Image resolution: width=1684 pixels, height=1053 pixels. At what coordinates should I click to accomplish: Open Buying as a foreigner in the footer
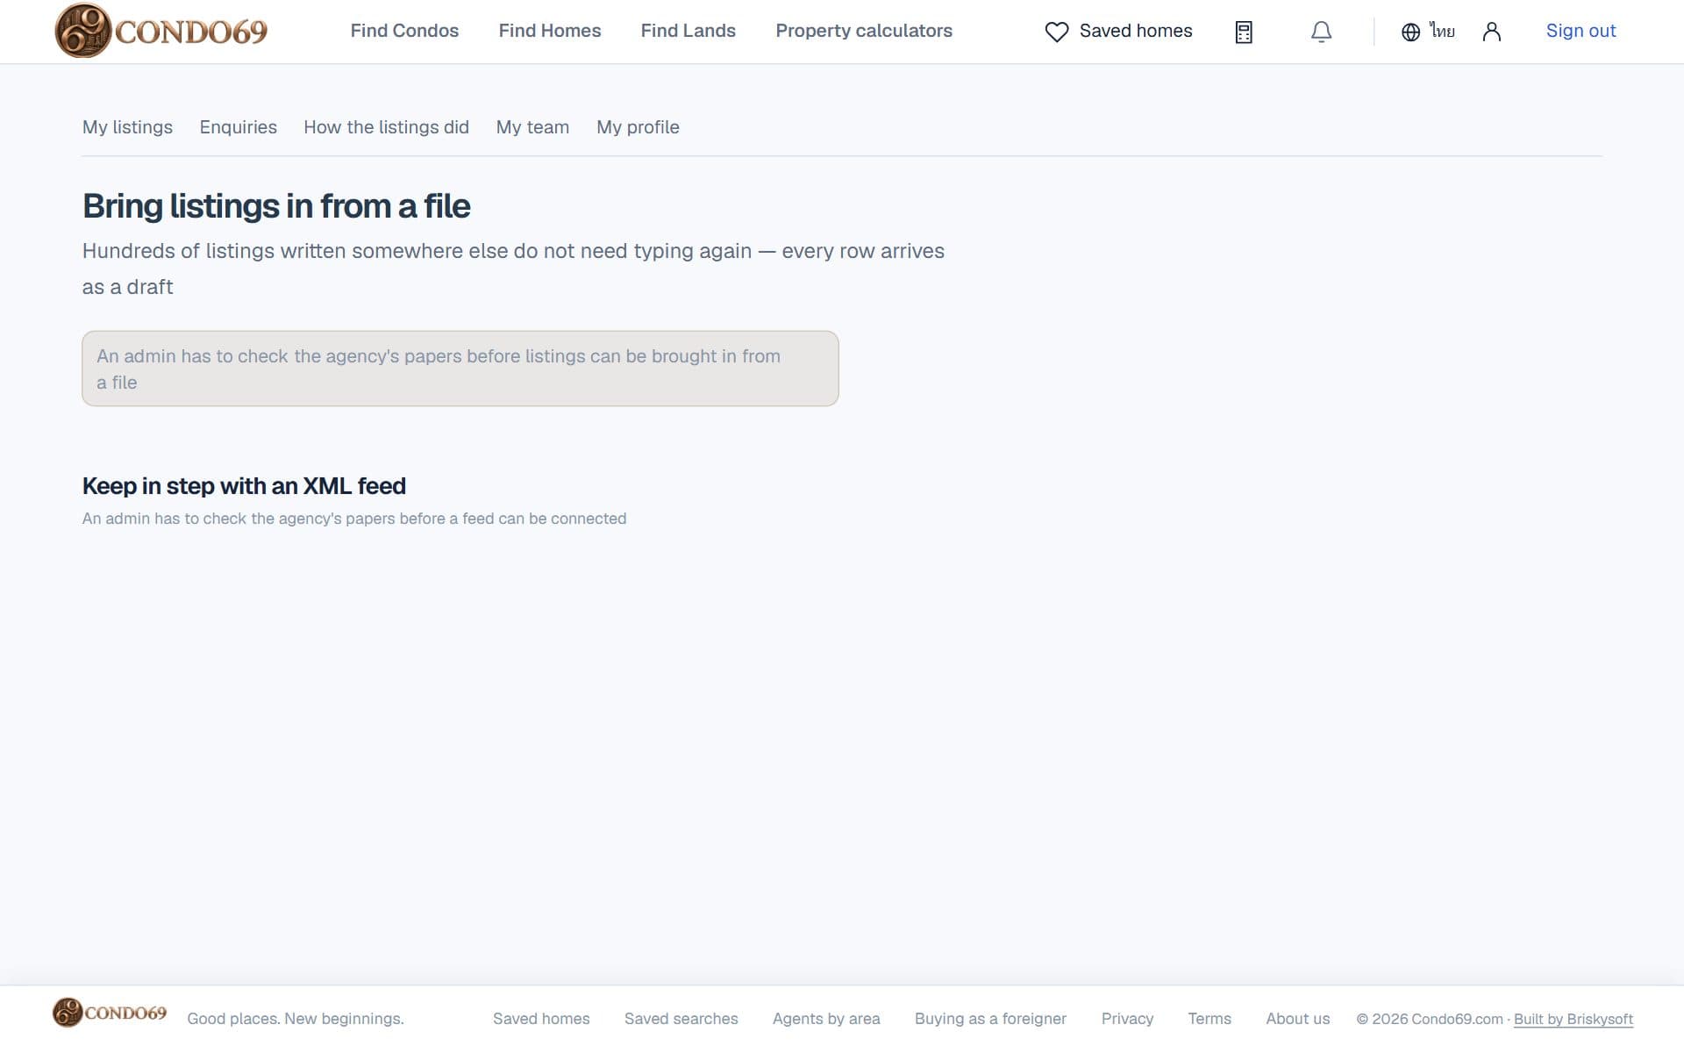click(990, 1019)
